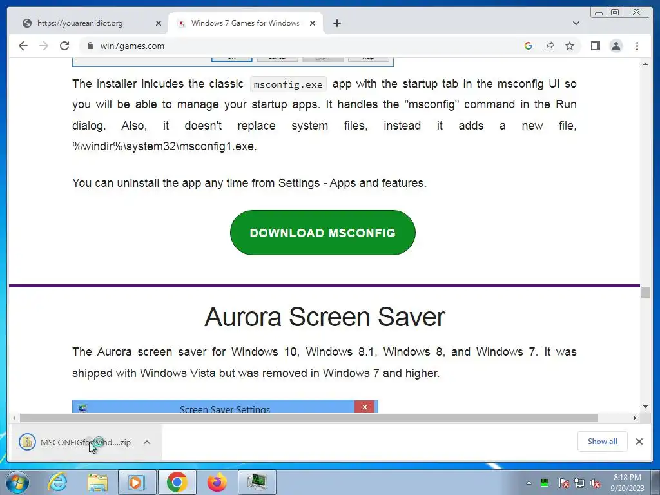Close the Windows 7 Games tab
This screenshot has height=495, width=660.
pyautogui.click(x=313, y=23)
